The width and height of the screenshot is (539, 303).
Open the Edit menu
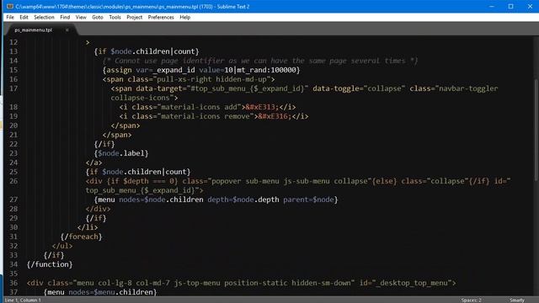point(24,17)
